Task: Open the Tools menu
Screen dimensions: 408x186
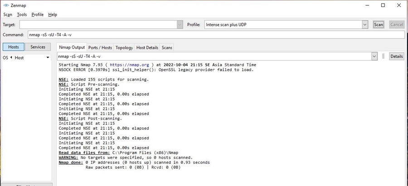Action: 22,15
